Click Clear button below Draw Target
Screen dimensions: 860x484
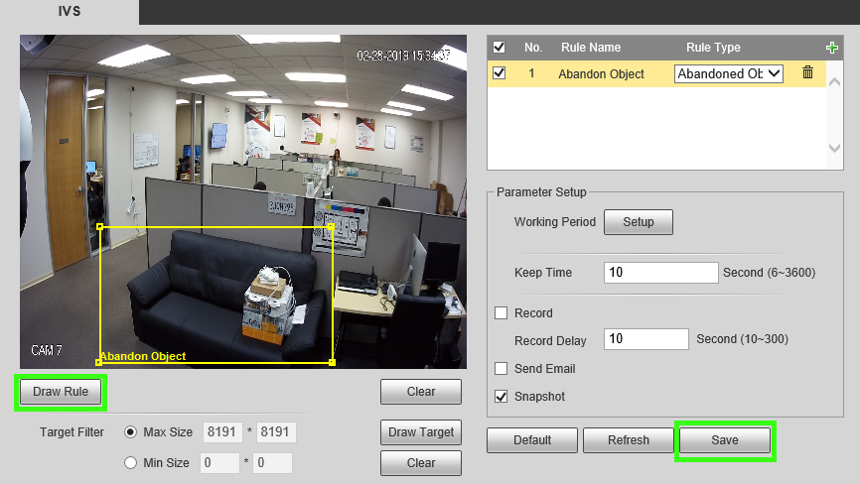(421, 462)
